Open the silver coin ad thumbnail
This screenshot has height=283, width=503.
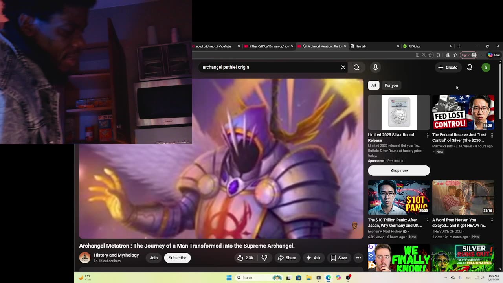coord(399,112)
